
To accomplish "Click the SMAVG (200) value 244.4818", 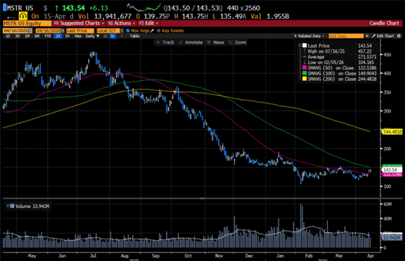I will [x=367, y=79].
